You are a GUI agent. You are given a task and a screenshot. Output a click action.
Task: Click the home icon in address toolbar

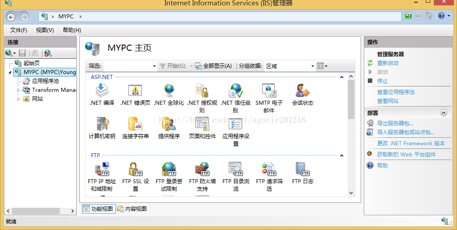(428, 16)
